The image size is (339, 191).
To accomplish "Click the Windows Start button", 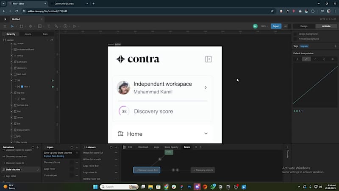I will 95,187.
